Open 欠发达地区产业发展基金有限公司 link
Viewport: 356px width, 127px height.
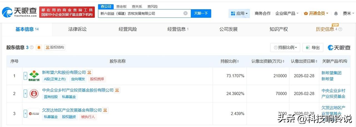click(72, 110)
